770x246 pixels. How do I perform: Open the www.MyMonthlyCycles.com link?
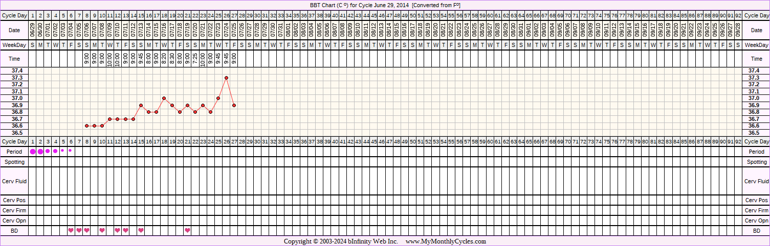click(446, 241)
